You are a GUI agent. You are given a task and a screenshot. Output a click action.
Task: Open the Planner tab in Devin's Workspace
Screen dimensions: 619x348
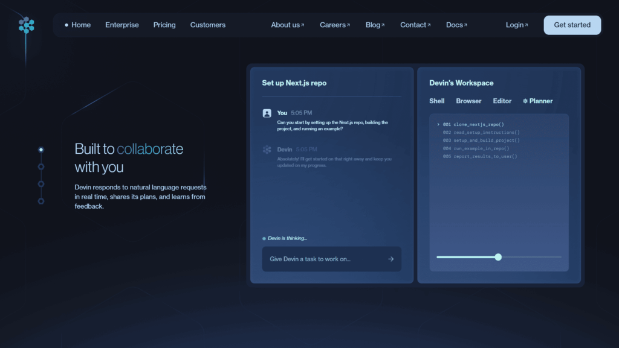coord(537,101)
